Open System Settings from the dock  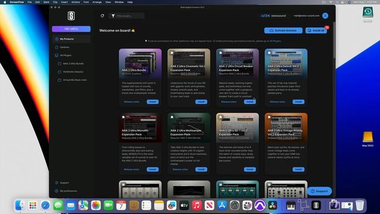[x=235, y=206]
